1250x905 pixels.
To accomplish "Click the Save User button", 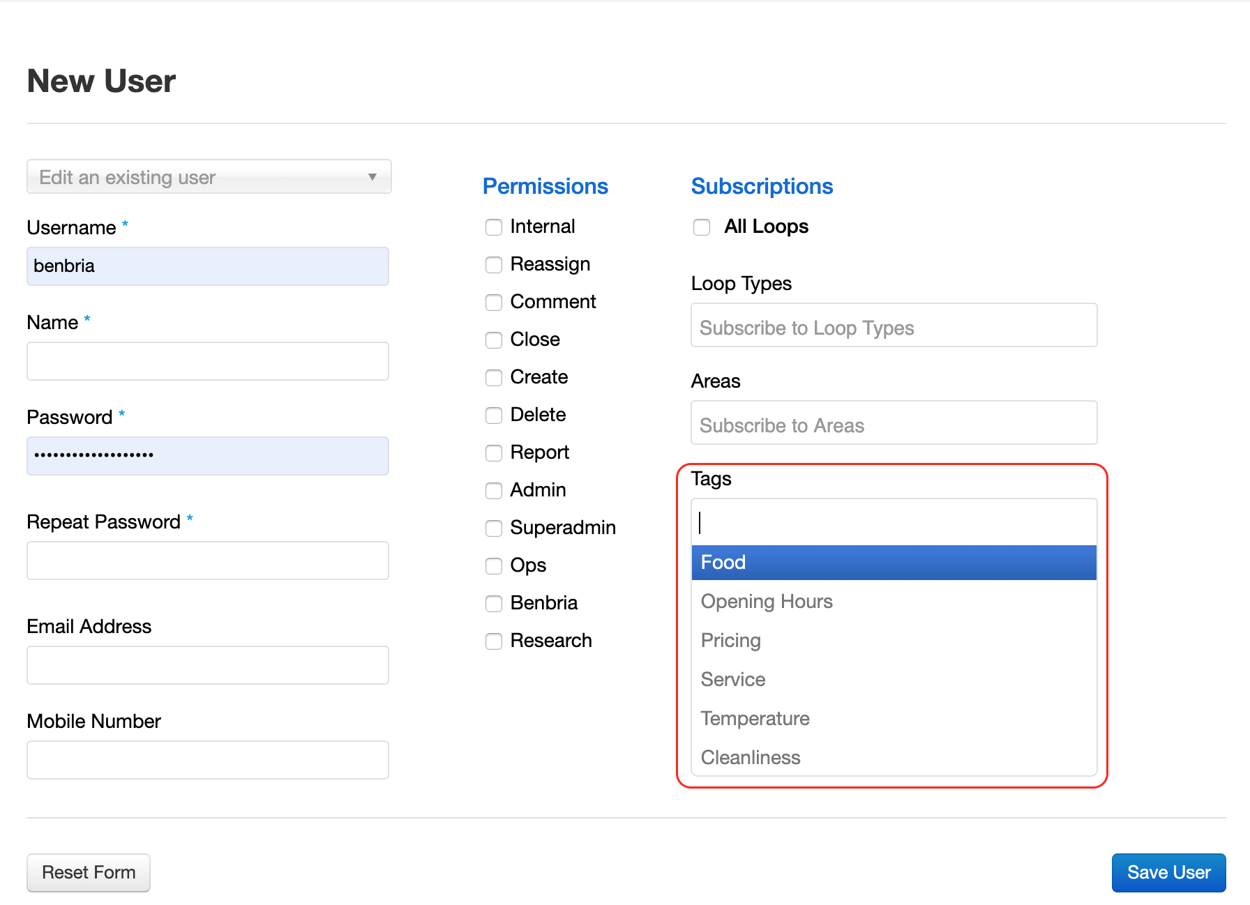I will [1168, 873].
